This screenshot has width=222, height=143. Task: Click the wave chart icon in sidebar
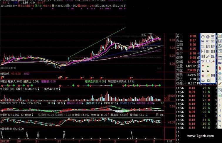[220, 58]
